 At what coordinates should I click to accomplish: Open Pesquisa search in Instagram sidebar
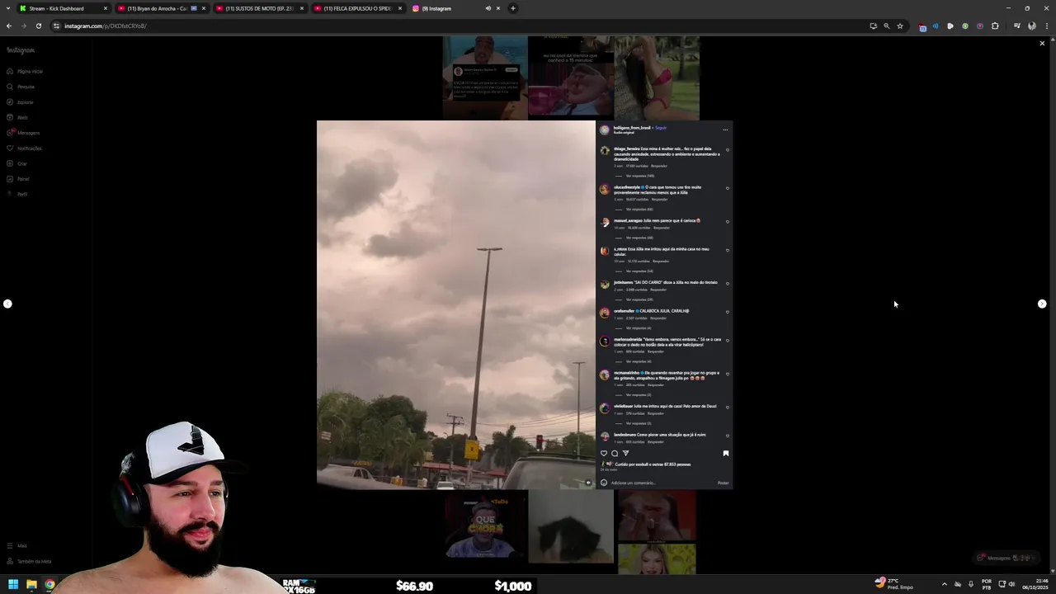click(21, 87)
